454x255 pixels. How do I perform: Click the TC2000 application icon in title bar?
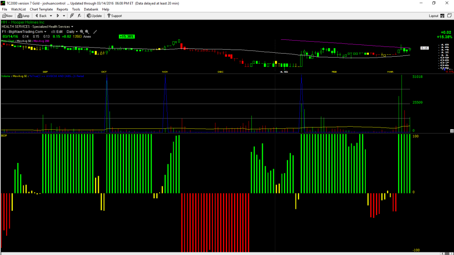(x=3, y=3)
